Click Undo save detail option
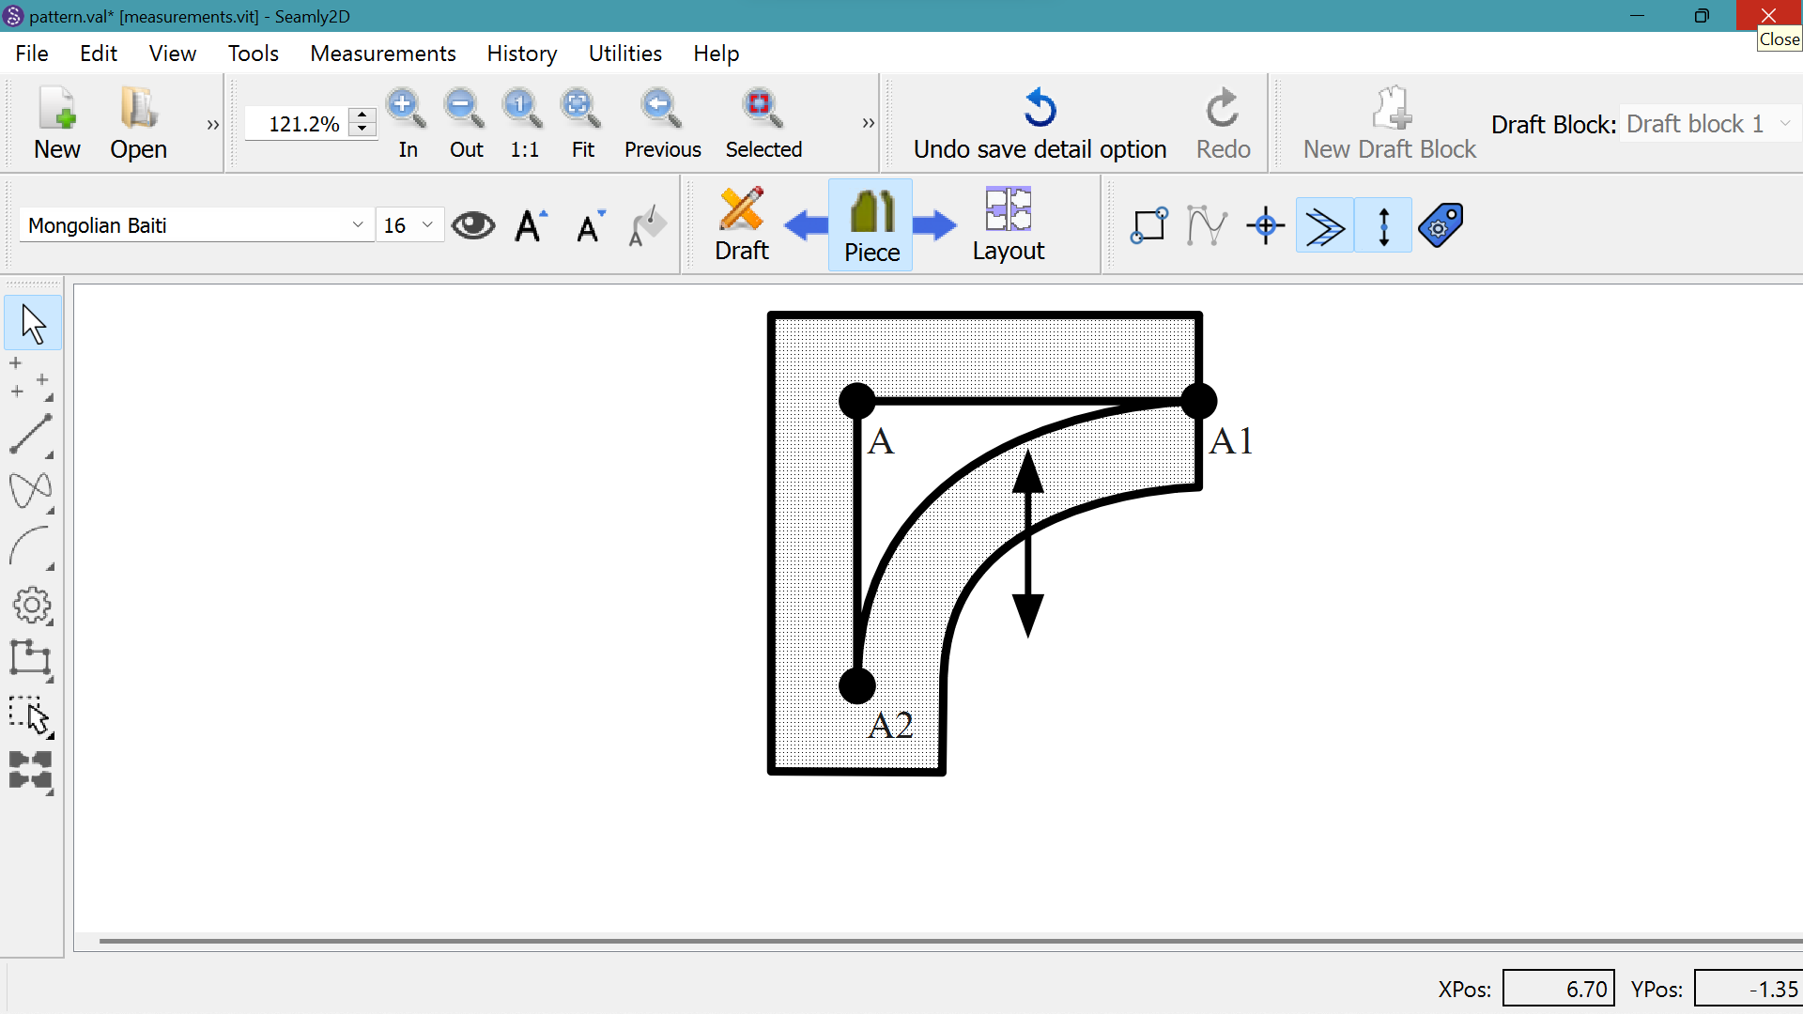Image resolution: width=1803 pixels, height=1014 pixels. pyautogui.click(x=1040, y=124)
